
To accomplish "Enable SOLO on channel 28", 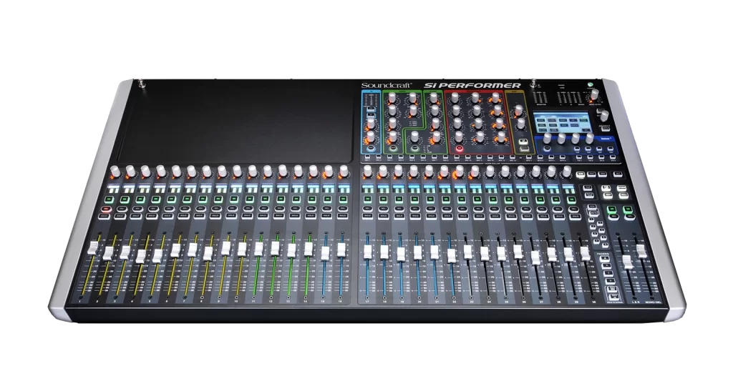I will (x=543, y=217).
